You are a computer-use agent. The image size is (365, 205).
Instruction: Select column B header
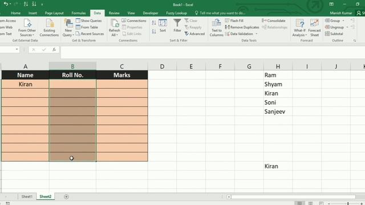click(x=72, y=67)
